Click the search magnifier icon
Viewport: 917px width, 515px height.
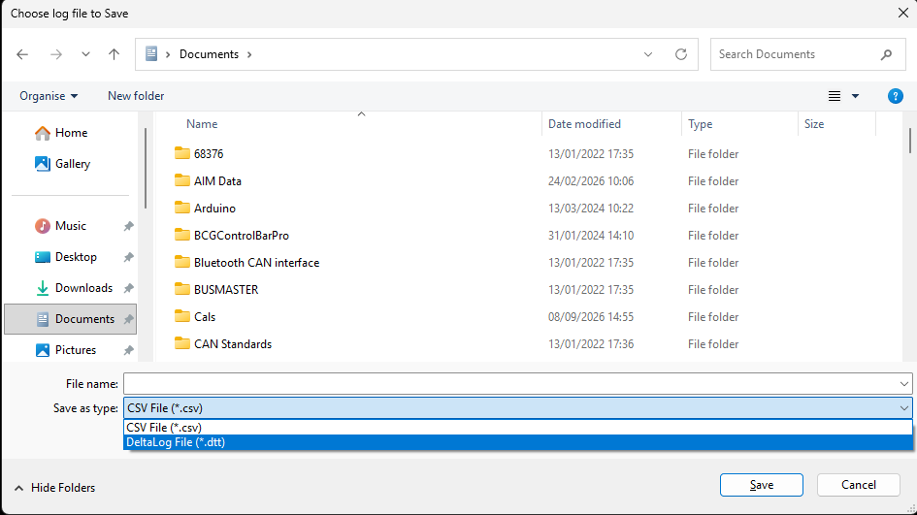(886, 54)
